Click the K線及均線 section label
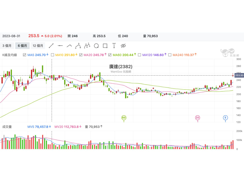244x183 pixels. [x=9, y=55]
